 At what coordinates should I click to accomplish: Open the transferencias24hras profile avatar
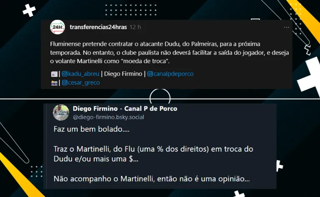57,27
